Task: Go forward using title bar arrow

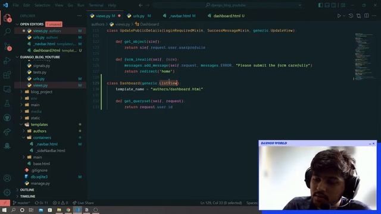Action: pos(148,5)
